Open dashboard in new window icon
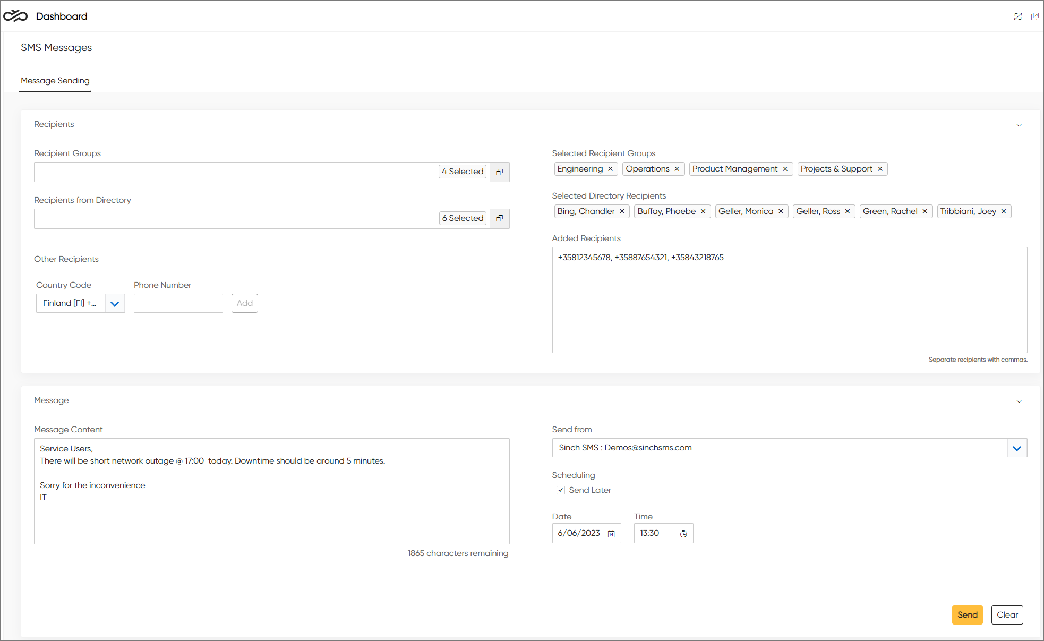The width and height of the screenshot is (1044, 641). 1035,16
